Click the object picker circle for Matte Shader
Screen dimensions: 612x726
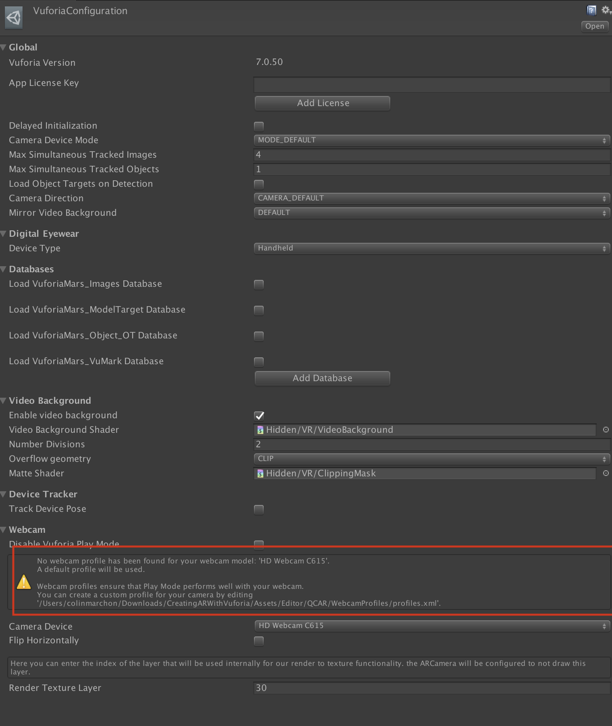(x=606, y=474)
